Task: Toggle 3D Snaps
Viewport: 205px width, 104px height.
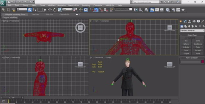Action: (91, 10)
